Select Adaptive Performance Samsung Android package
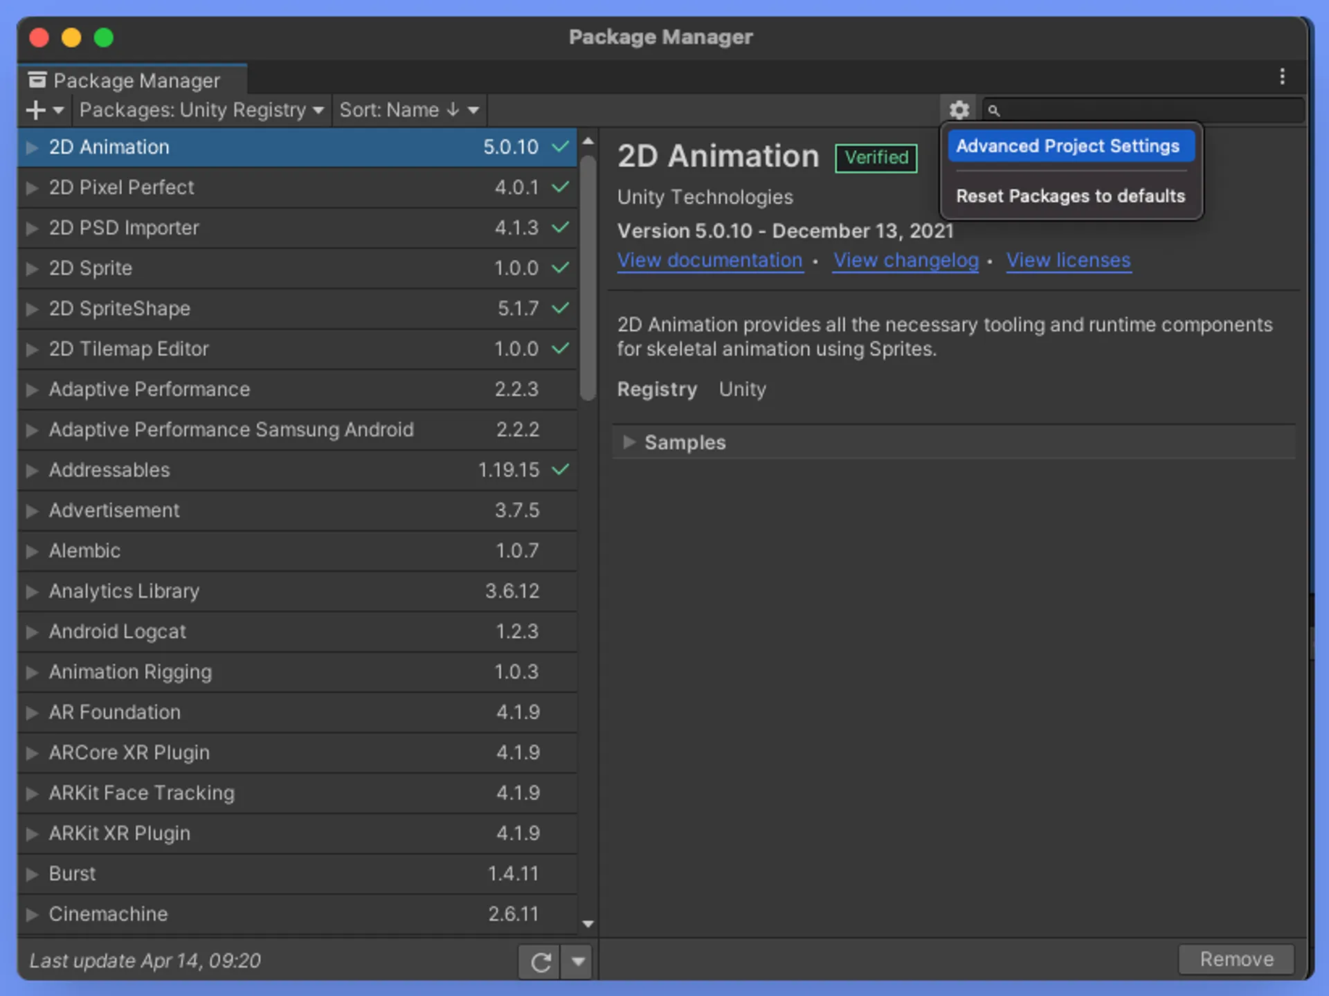Image resolution: width=1329 pixels, height=996 pixels. click(298, 430)
